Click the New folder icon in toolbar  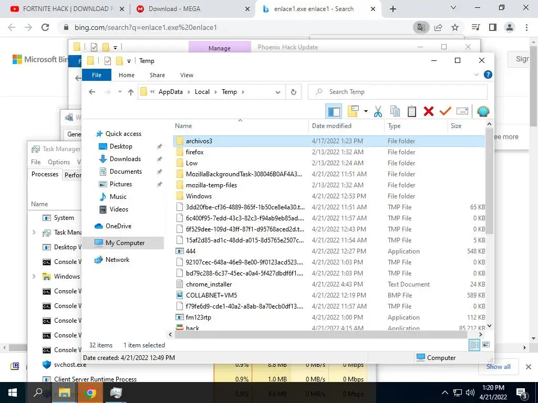[353, 111]
